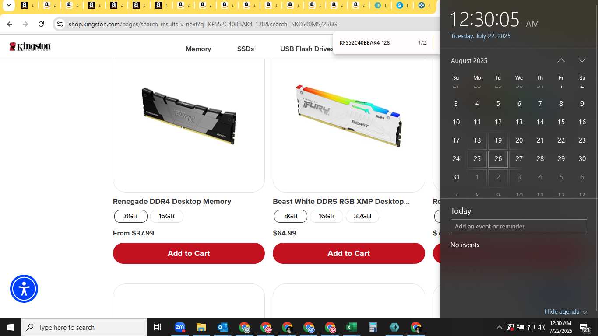Reload the Kingston shop page
The image size is (598, 336).
(41, 24)
